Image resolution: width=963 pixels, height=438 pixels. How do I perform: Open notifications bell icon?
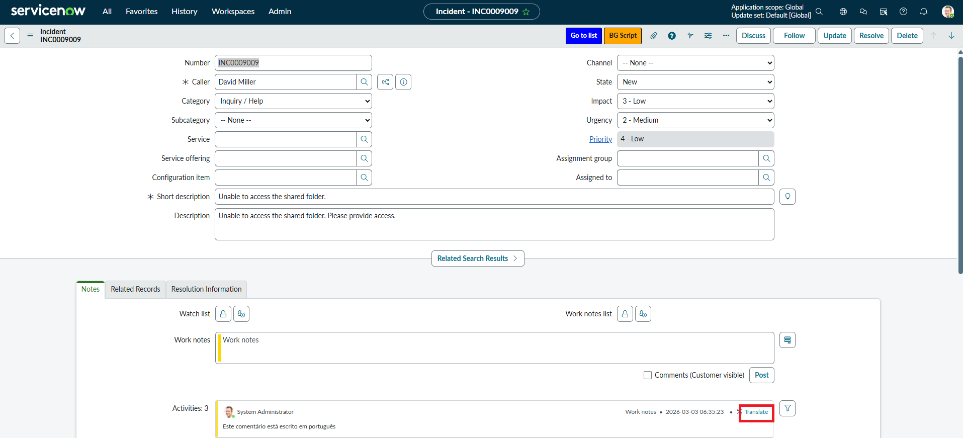924,12
